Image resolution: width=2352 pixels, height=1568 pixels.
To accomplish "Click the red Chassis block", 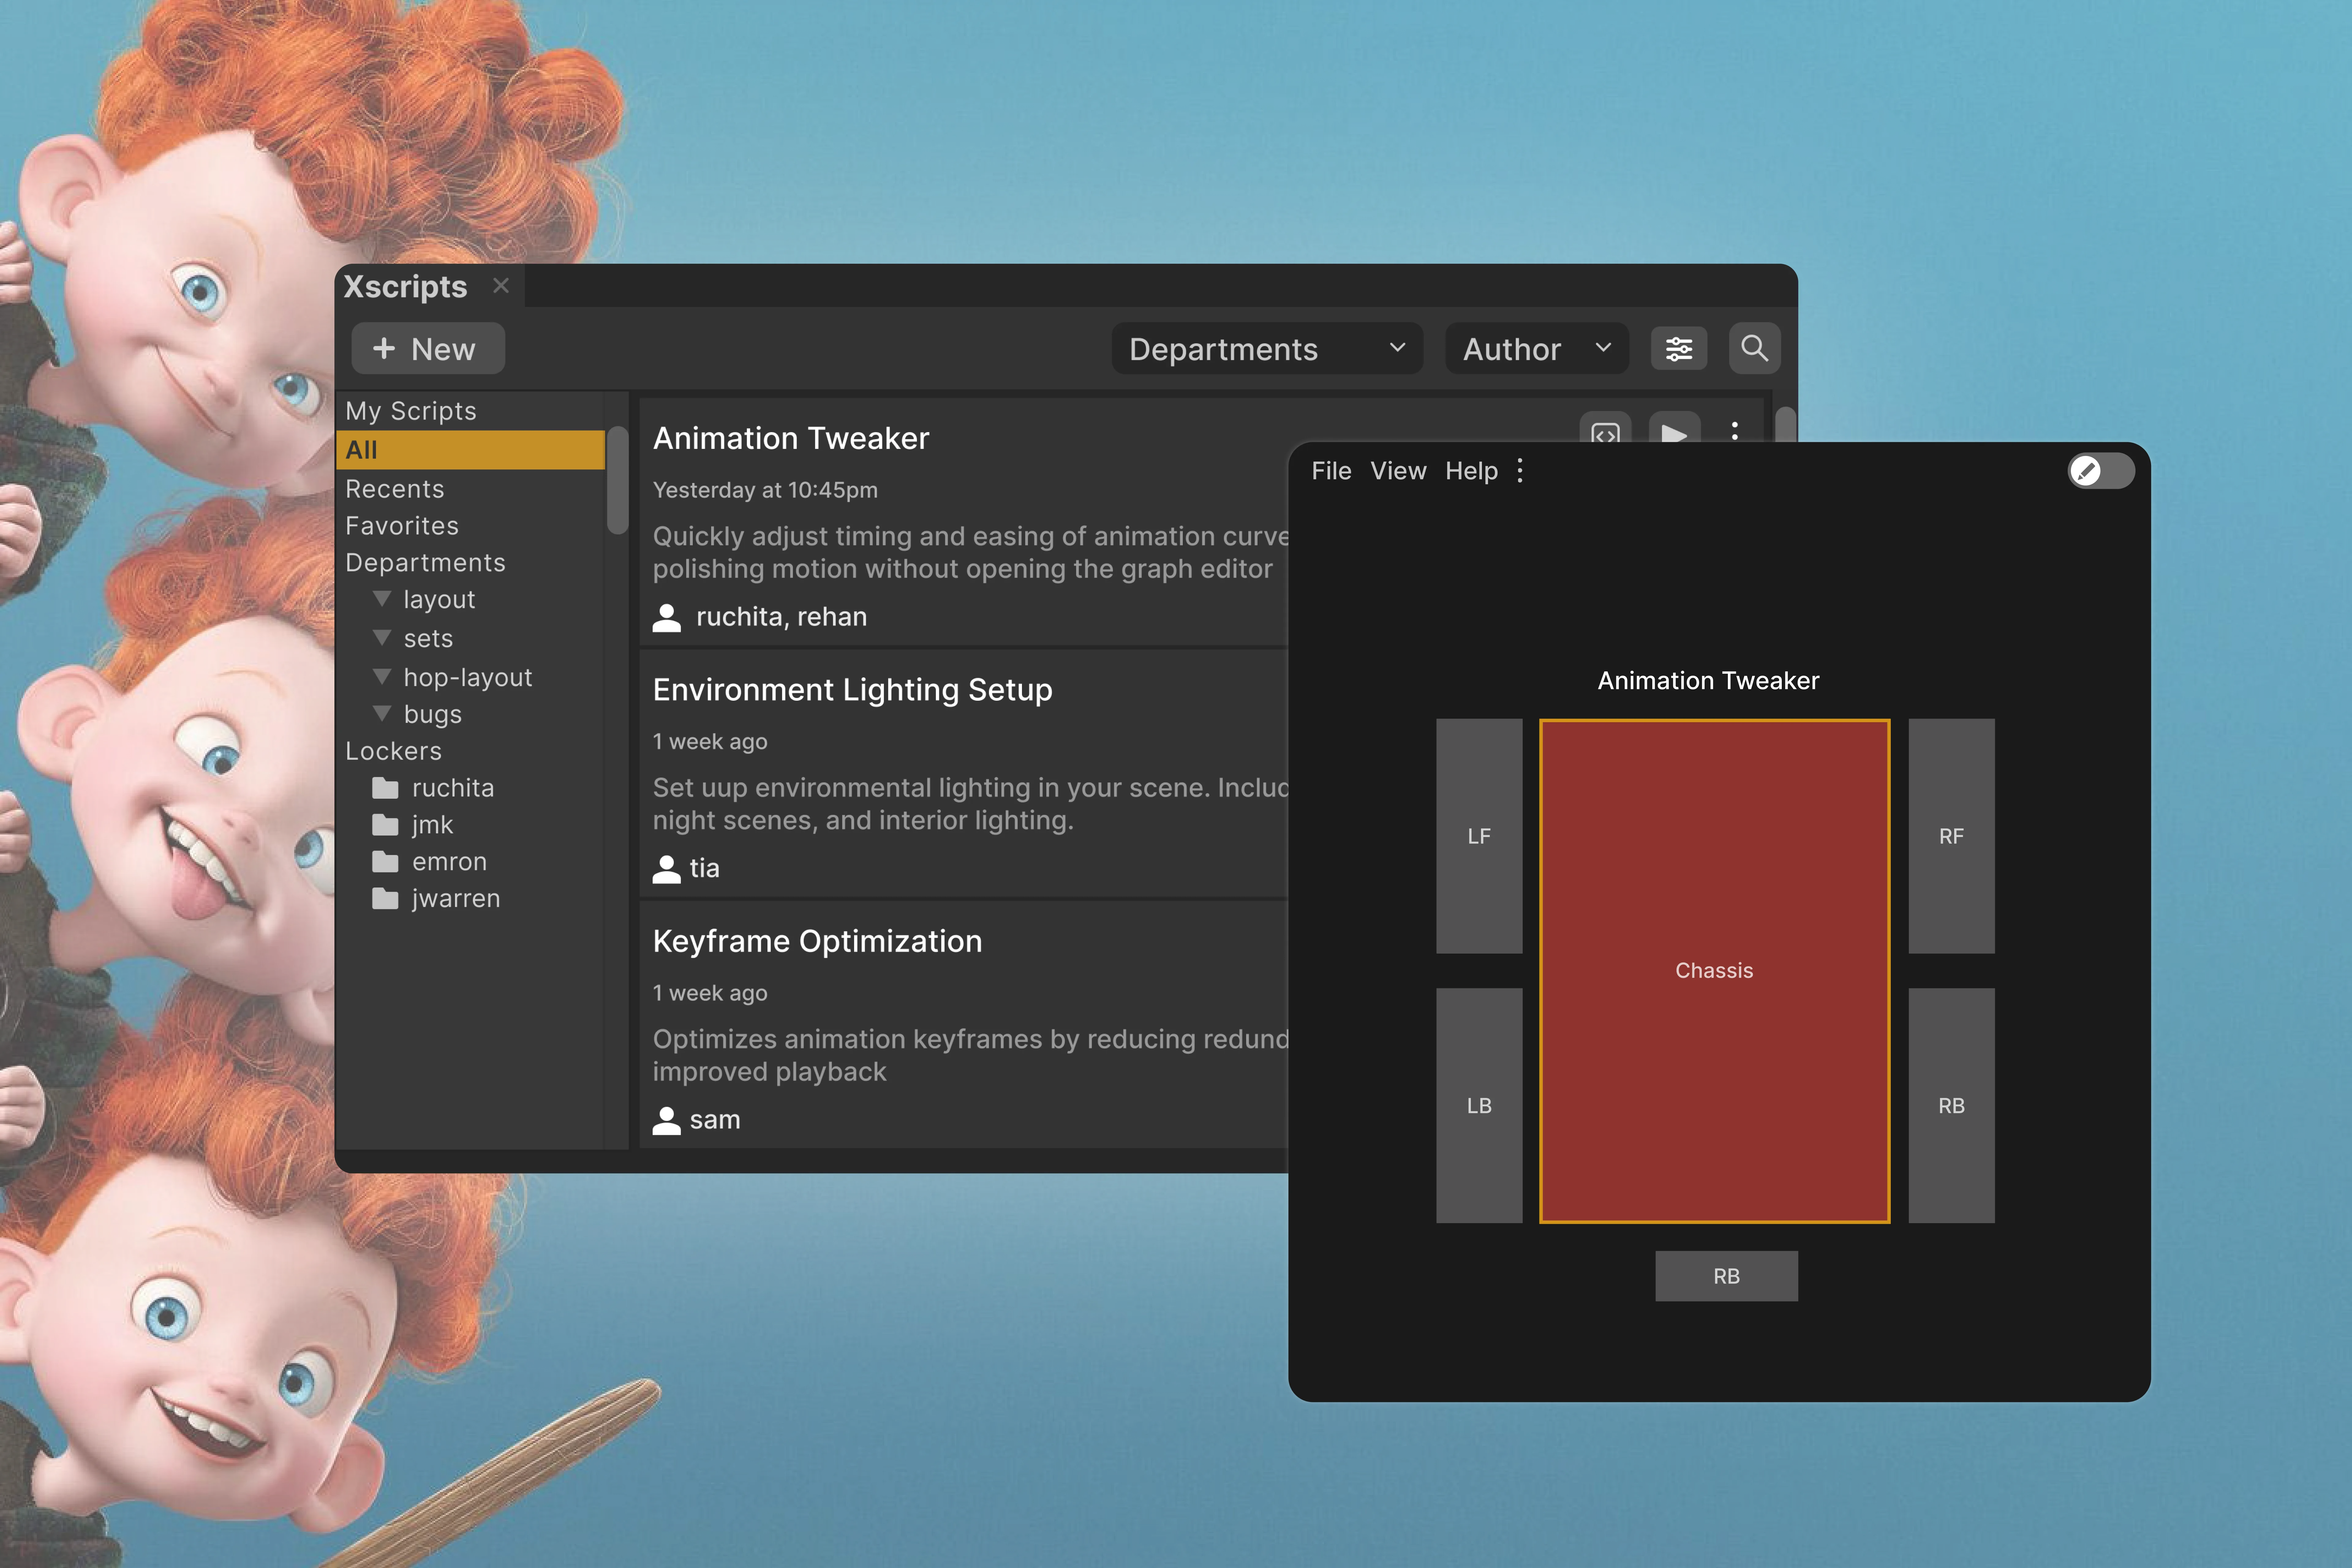I will (x=1714, y=971).
